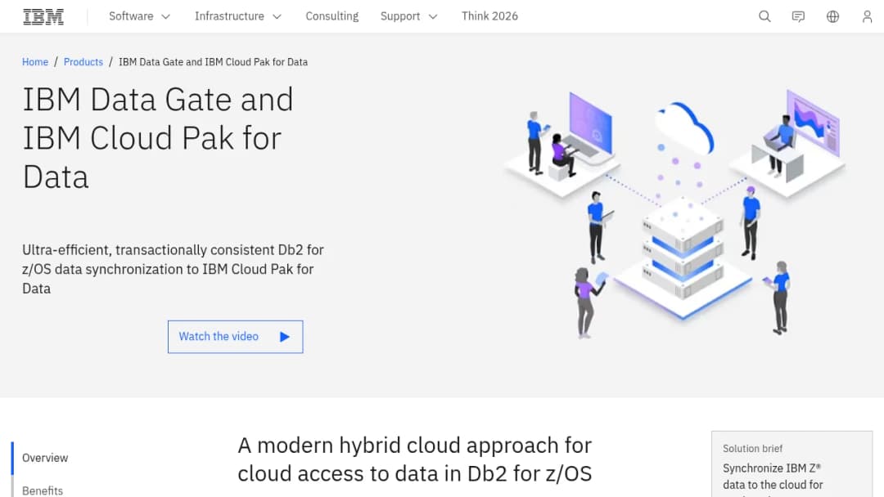The width and height of the screenshot is (884, 497).
Task: Click the isometric cloud illustration
Action: (674, 214)
